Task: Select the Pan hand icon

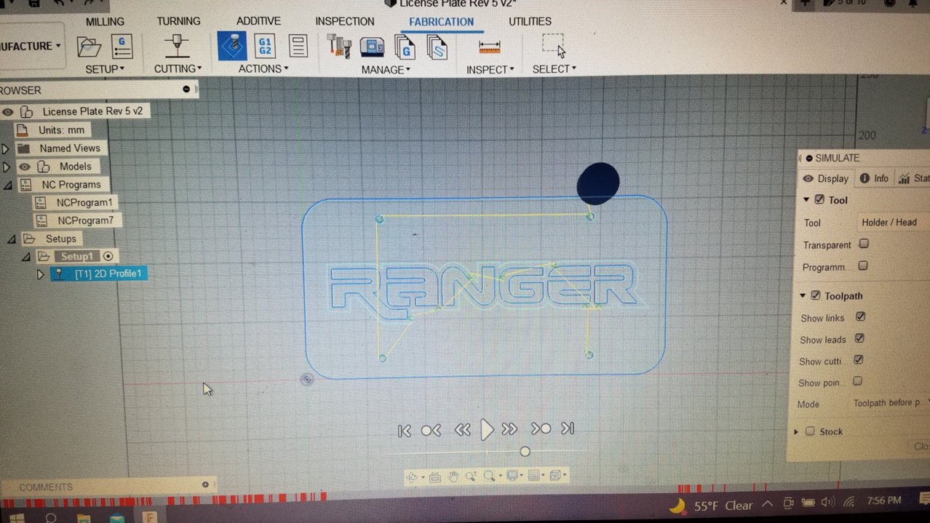Action: (x=453, y=477)
